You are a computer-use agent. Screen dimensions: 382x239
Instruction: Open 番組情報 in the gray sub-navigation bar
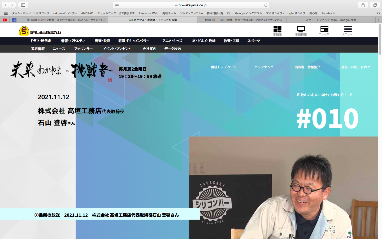[x=38, y=49]
